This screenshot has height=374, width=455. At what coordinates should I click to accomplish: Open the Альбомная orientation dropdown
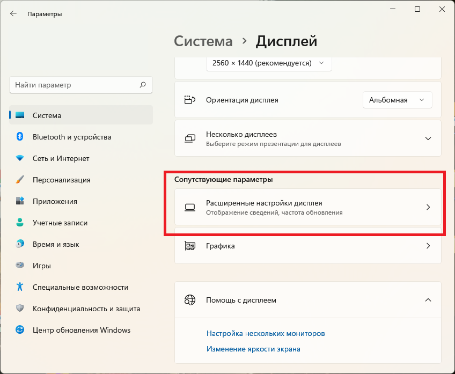point(397,100)
